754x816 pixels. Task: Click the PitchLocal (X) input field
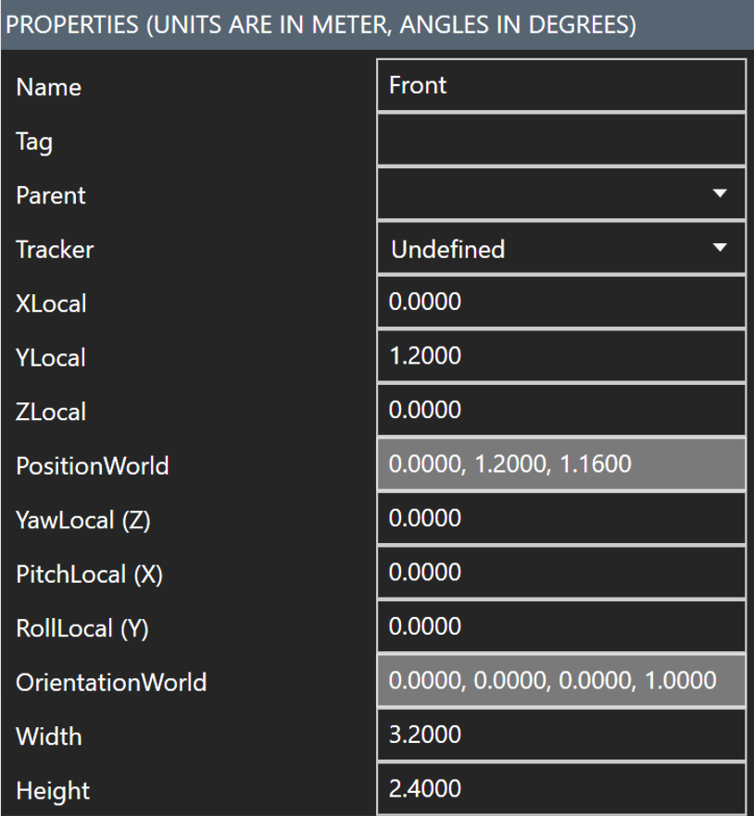(x=560, y=573)
